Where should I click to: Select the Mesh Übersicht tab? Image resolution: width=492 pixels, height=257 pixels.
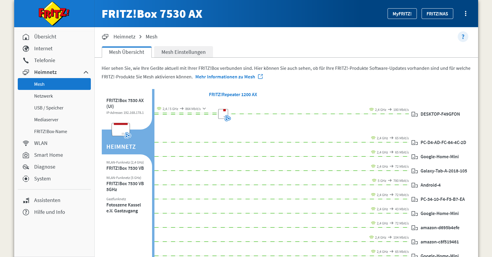127,52
